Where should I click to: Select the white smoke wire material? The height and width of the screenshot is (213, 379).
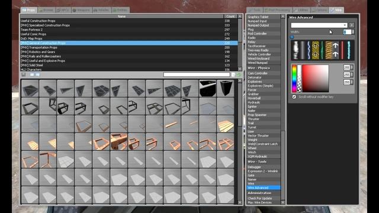(296, 50)
